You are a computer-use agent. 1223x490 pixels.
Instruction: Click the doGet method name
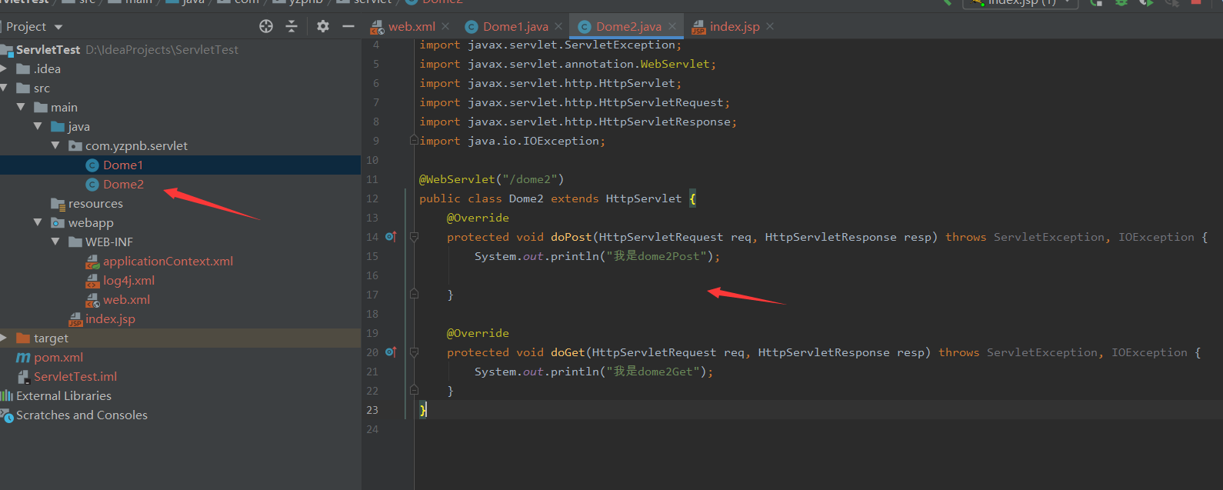568,352
